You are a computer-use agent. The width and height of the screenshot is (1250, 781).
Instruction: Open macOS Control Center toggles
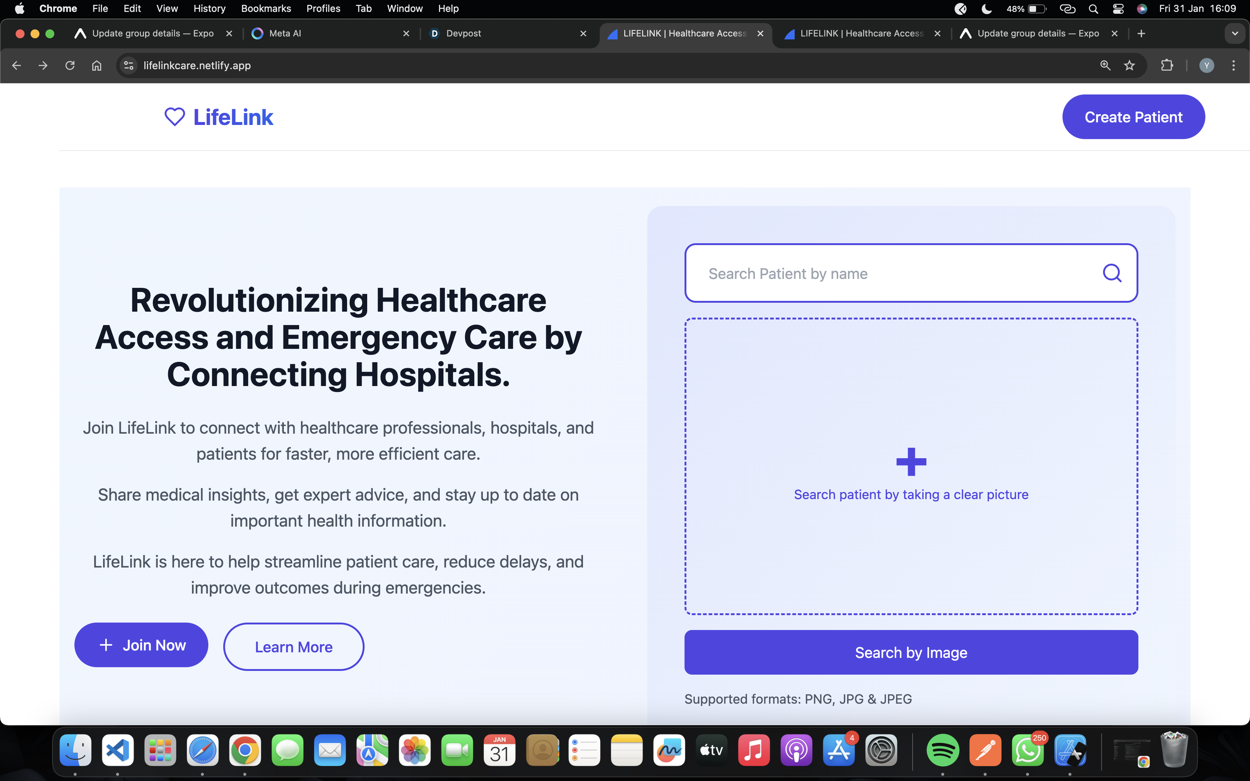click(1118, 9)
